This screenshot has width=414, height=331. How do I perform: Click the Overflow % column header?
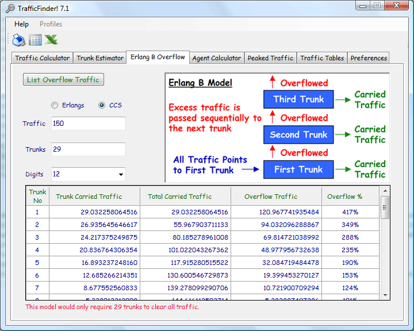tap(351, 196)
